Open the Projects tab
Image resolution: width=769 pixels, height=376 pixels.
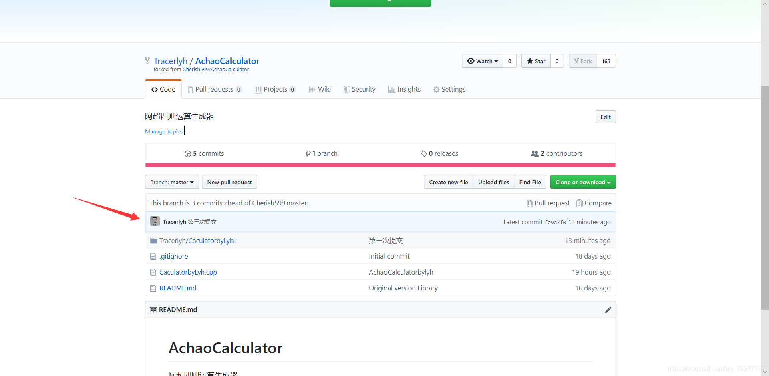[275, 89]
